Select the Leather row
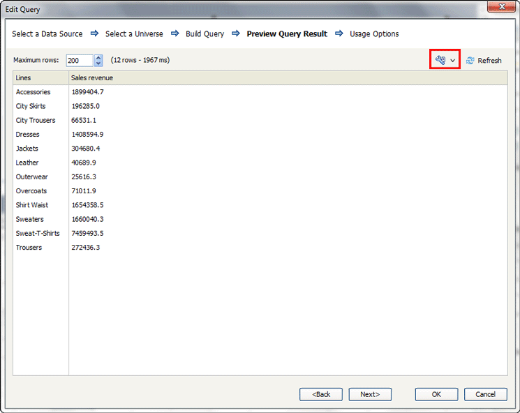 click(260, 163)
